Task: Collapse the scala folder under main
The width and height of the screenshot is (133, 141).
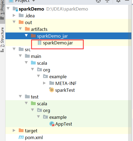Action: (x=26, y=63)
